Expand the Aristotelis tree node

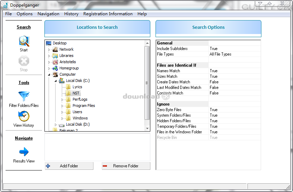click(x=49, y=62)
